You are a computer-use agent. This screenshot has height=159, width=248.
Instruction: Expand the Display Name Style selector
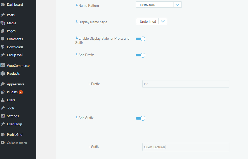point(163,21)
